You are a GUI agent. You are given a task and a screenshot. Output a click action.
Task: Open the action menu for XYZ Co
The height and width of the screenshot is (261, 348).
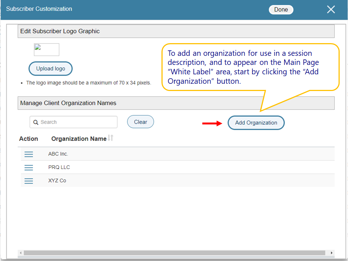(29, 181)
